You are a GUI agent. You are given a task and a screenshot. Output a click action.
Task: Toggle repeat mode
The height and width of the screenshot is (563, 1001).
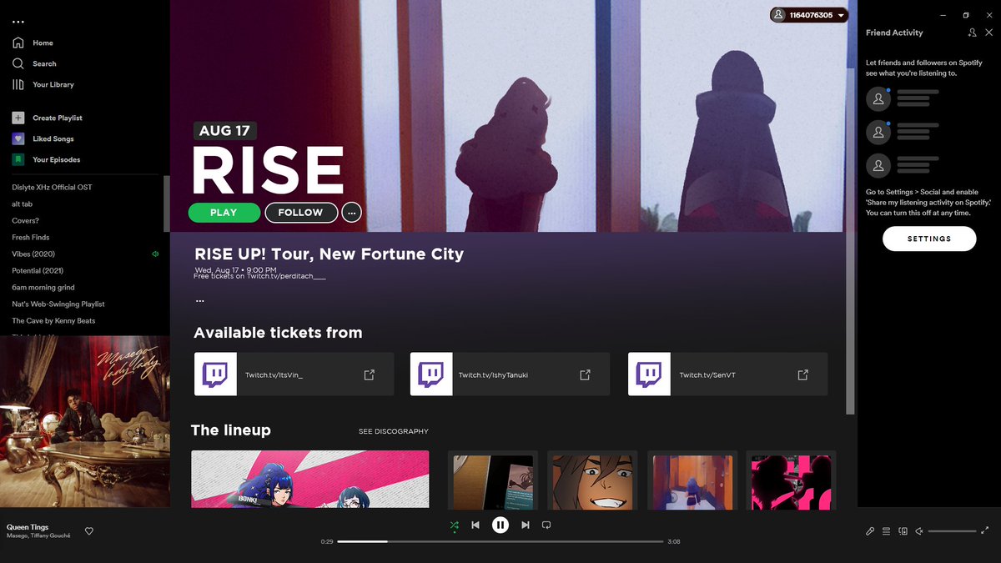pyautogui.click(x=546, y=525)
